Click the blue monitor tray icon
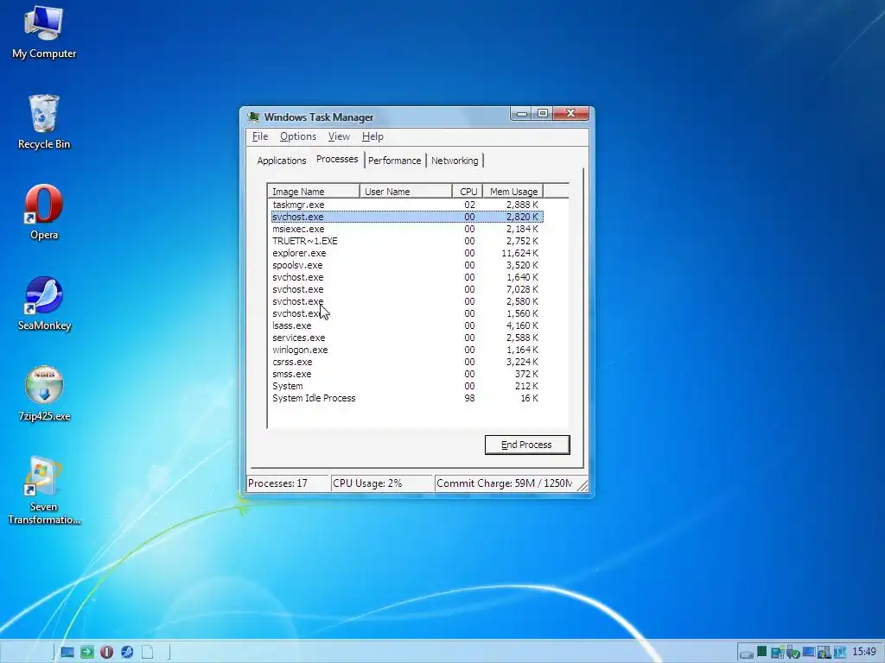The image size is (885, 663). point(809,652)
